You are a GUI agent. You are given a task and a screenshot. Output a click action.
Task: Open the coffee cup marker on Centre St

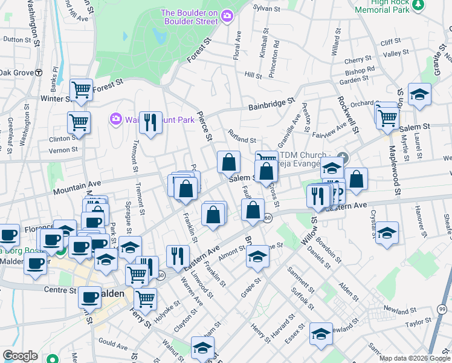(89, 298)
